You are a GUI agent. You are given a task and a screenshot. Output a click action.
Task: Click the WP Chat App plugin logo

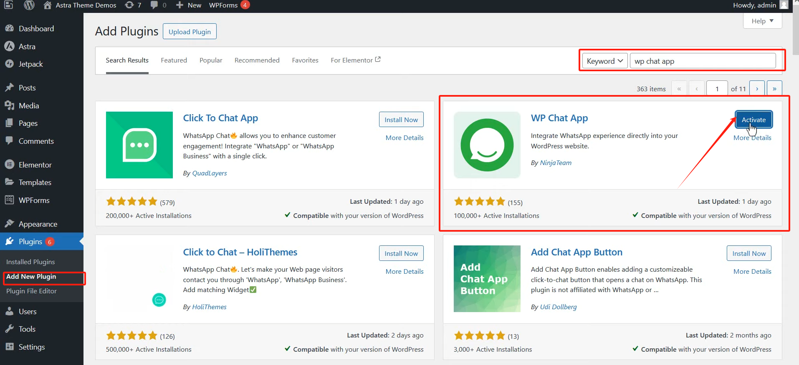[x=487, y=145]
